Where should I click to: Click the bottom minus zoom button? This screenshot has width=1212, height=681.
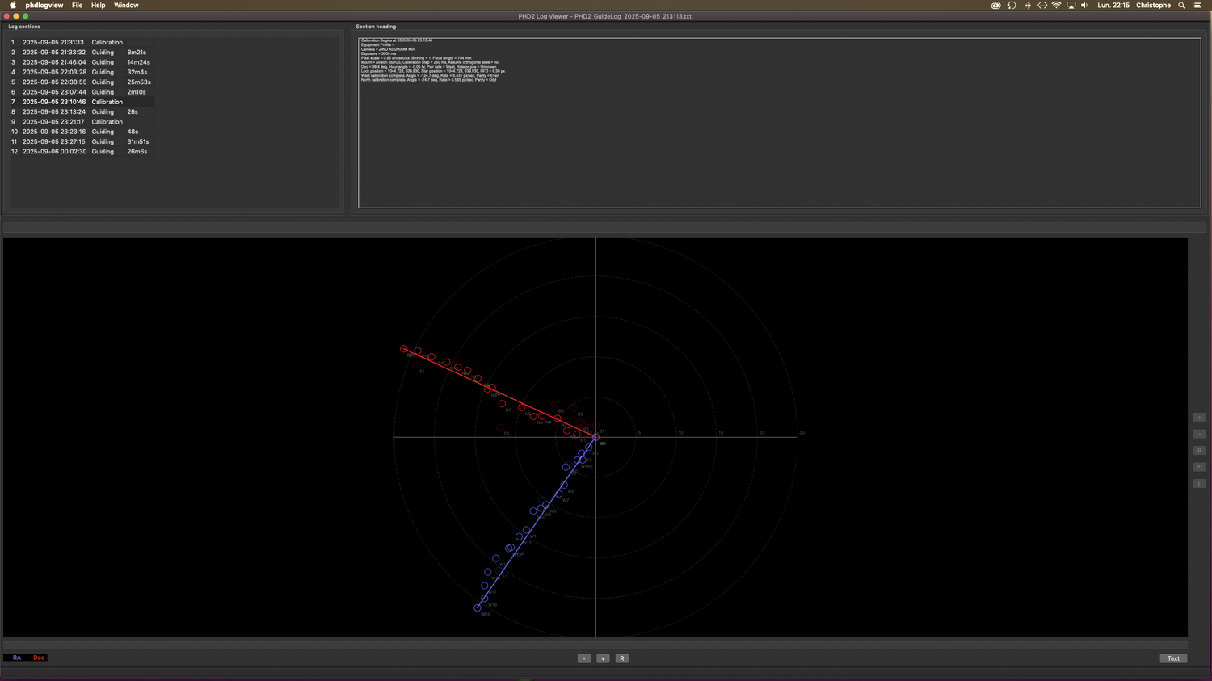point(584,658)
